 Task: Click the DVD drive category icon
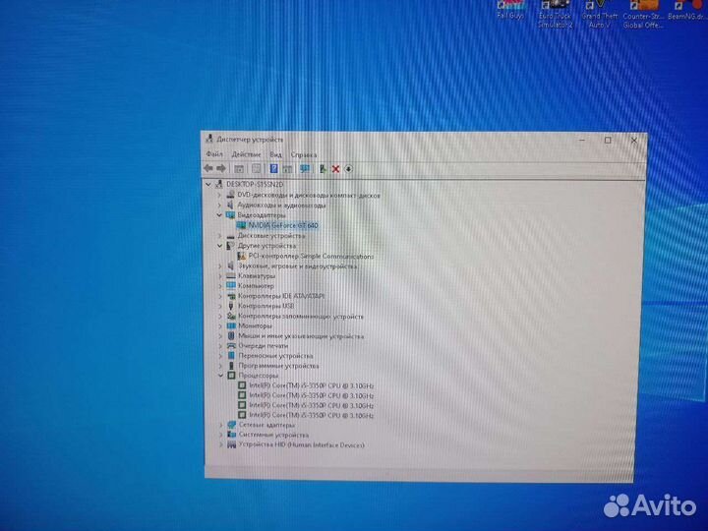[230, 195]
